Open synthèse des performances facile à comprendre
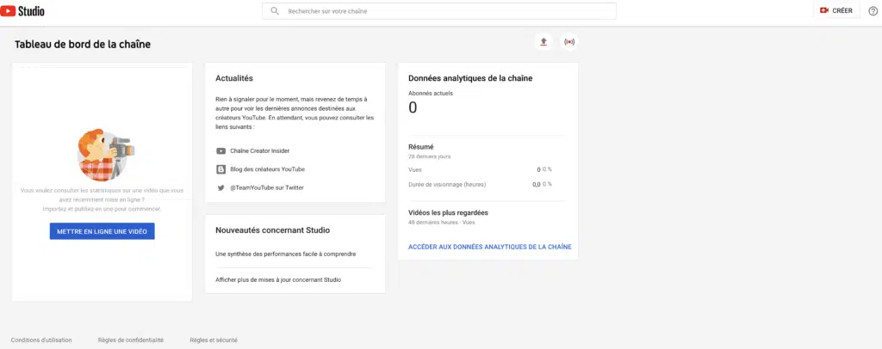Viewport: 882px width, 349px height. tap(285, 254)
